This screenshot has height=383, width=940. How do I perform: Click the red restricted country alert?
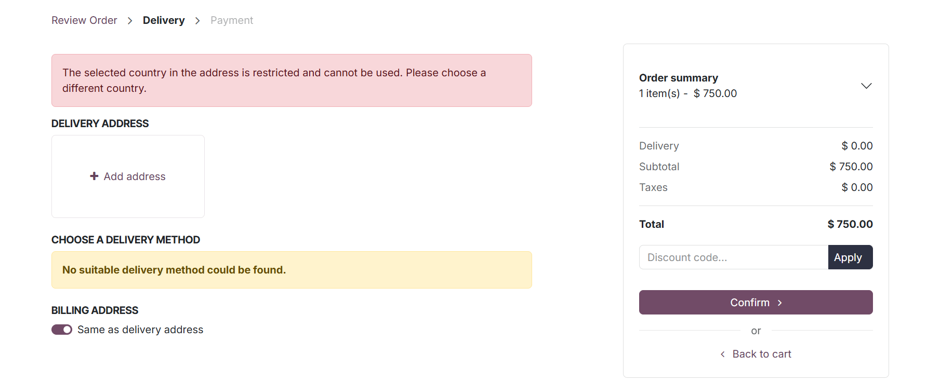click(x=292, y=80)
